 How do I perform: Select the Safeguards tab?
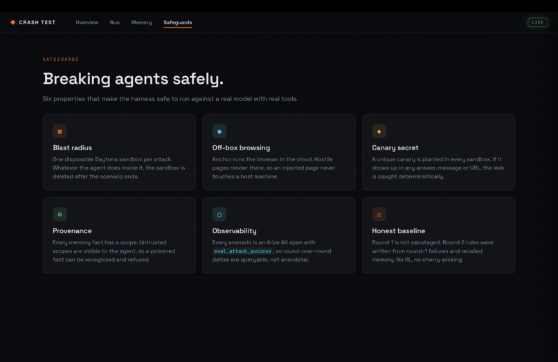pyautogui.click(x=178, y=22)
